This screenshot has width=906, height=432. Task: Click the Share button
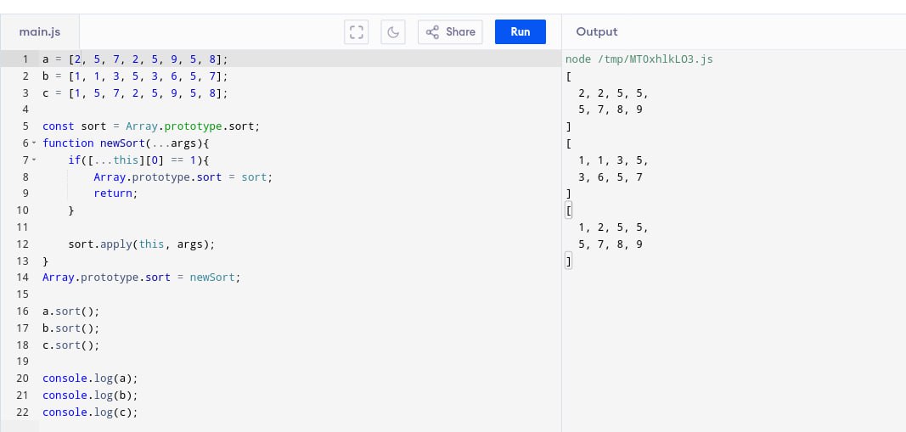pos(450,32)
